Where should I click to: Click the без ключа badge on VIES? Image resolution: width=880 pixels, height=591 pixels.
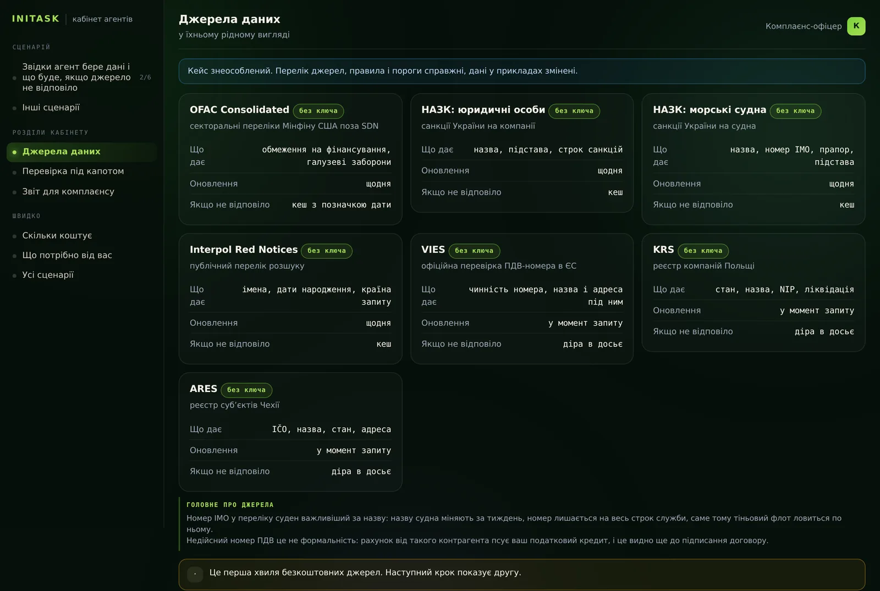[x=474, y=251]
